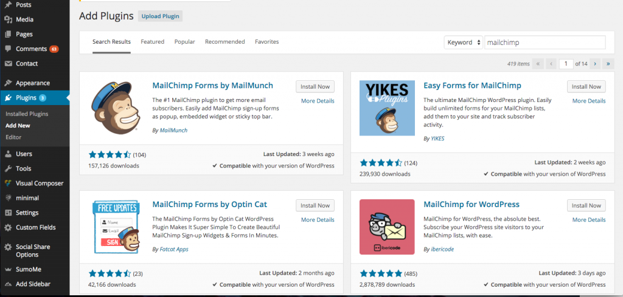623x297 pixels.
Task: Switch to the Favorites tab
Action: 267,42
